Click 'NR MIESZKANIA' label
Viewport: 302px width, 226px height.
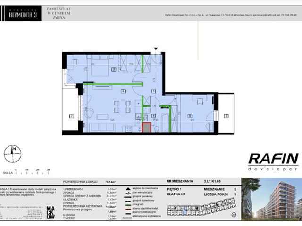(180, 181)
